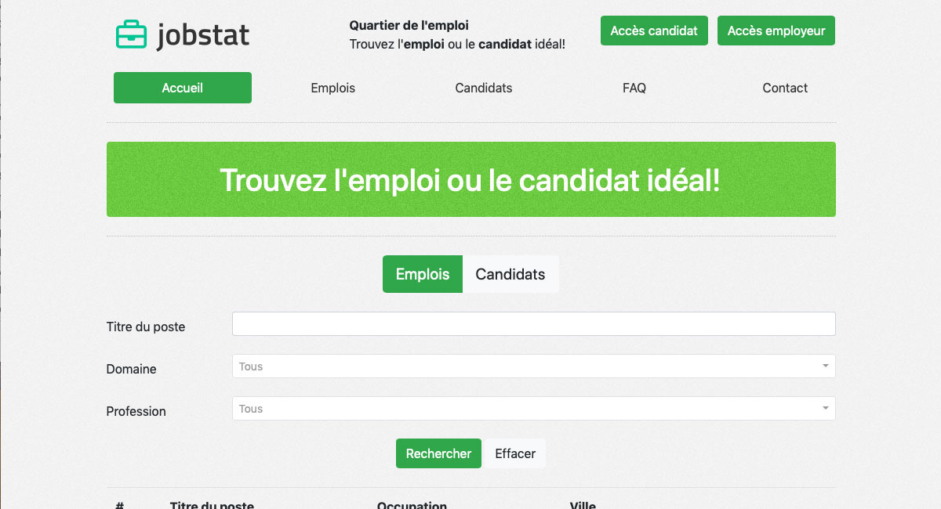Click the Accès employeur button
The width and height of the screenshot is (941, 509).
point(776,30)
